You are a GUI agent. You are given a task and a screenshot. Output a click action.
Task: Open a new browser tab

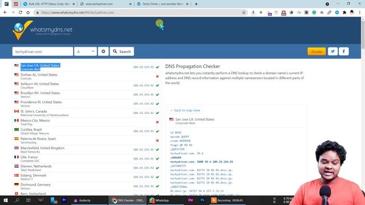[x=196, y=4]
